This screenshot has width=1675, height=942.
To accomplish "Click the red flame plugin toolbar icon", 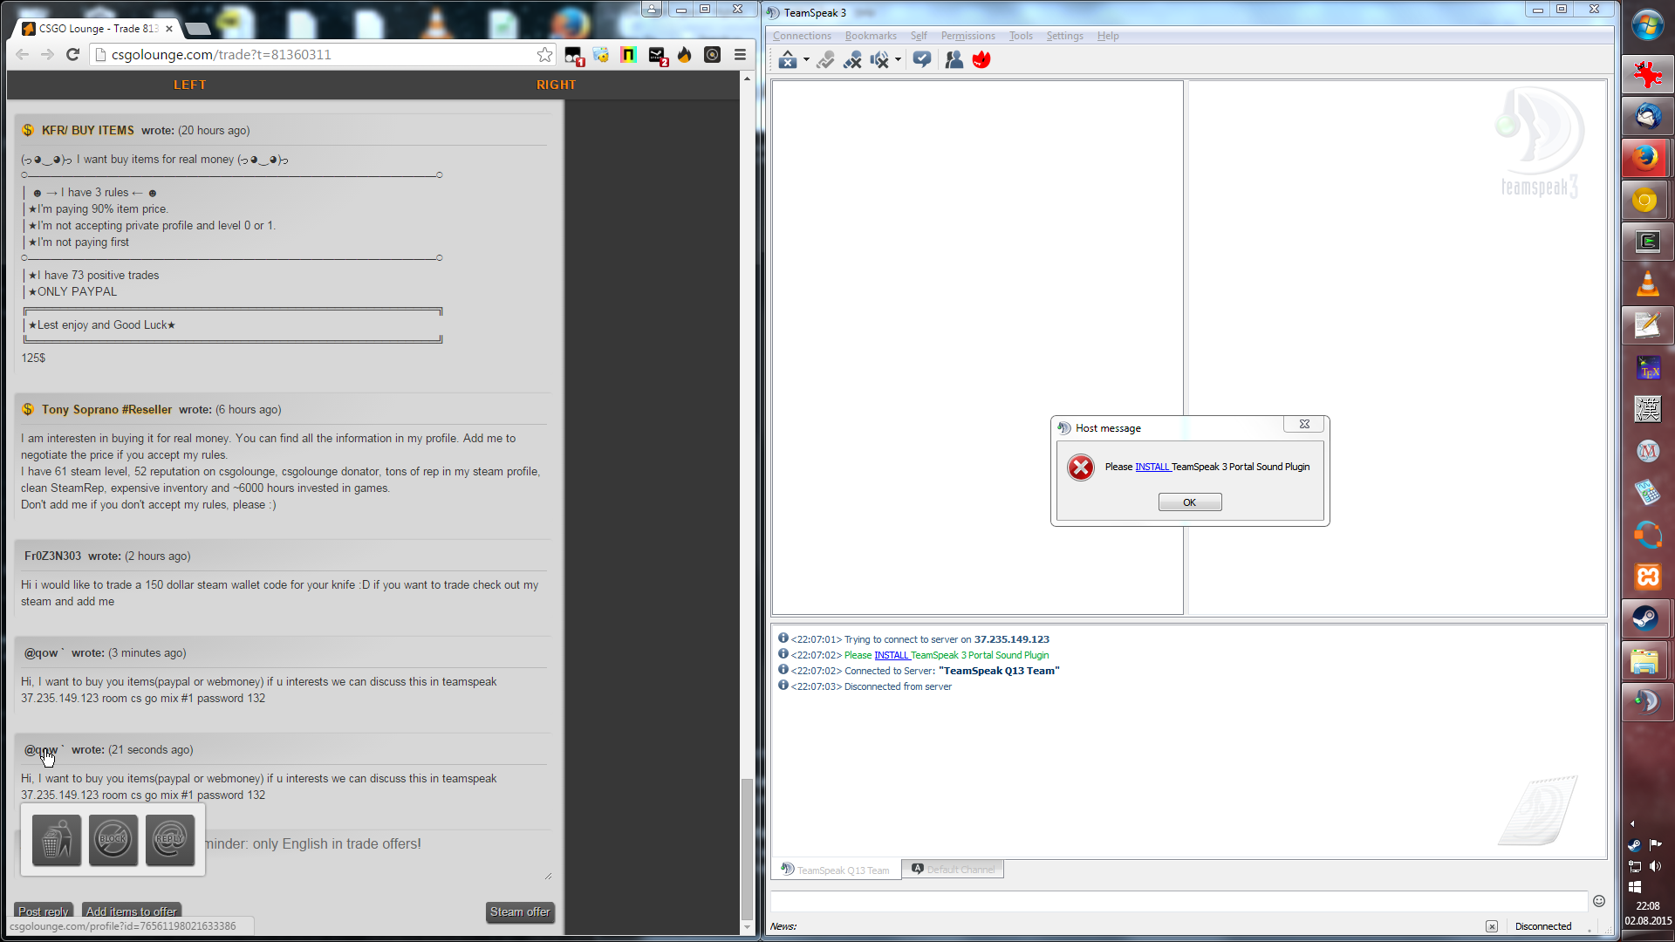I will (x=981, y=59).
